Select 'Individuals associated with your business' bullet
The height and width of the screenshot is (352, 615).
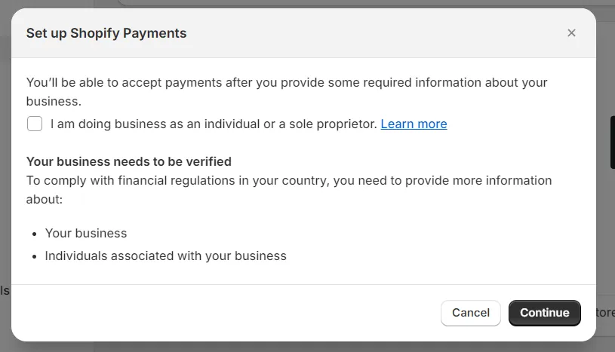(165, 256)
